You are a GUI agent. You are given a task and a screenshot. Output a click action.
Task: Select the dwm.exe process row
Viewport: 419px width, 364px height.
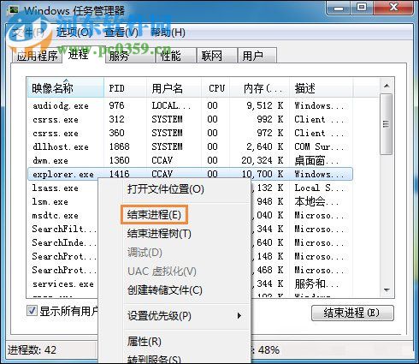(190, 161)
